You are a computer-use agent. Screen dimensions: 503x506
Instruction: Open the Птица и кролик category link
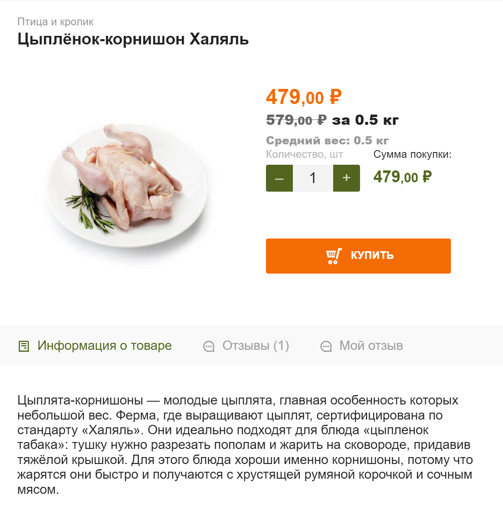click(55, 22)
